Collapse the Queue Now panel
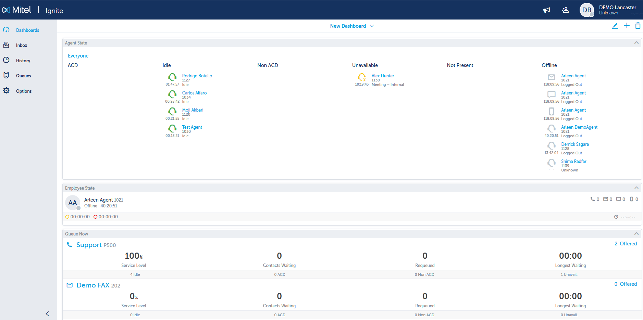The image size is (643, 320). click(636, 233)
